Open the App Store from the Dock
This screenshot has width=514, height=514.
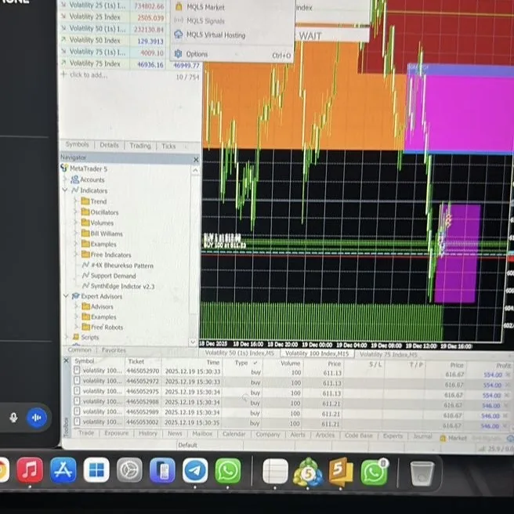click(x=63, y=470)
